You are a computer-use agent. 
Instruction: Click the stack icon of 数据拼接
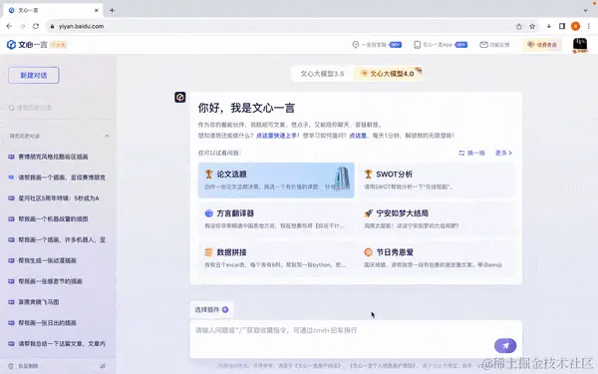pos(208,252)
